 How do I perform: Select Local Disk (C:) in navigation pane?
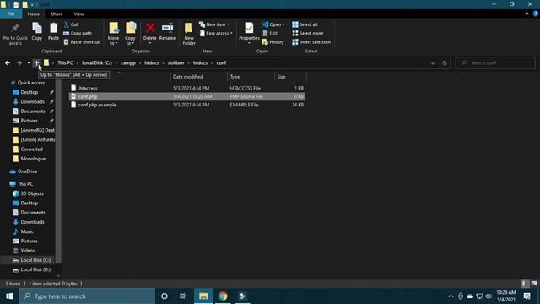tap(35, 260)
